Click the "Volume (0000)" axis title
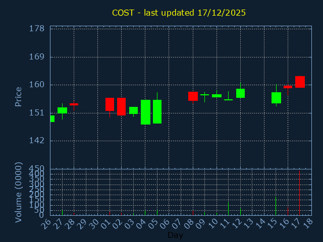 point(18,193)
